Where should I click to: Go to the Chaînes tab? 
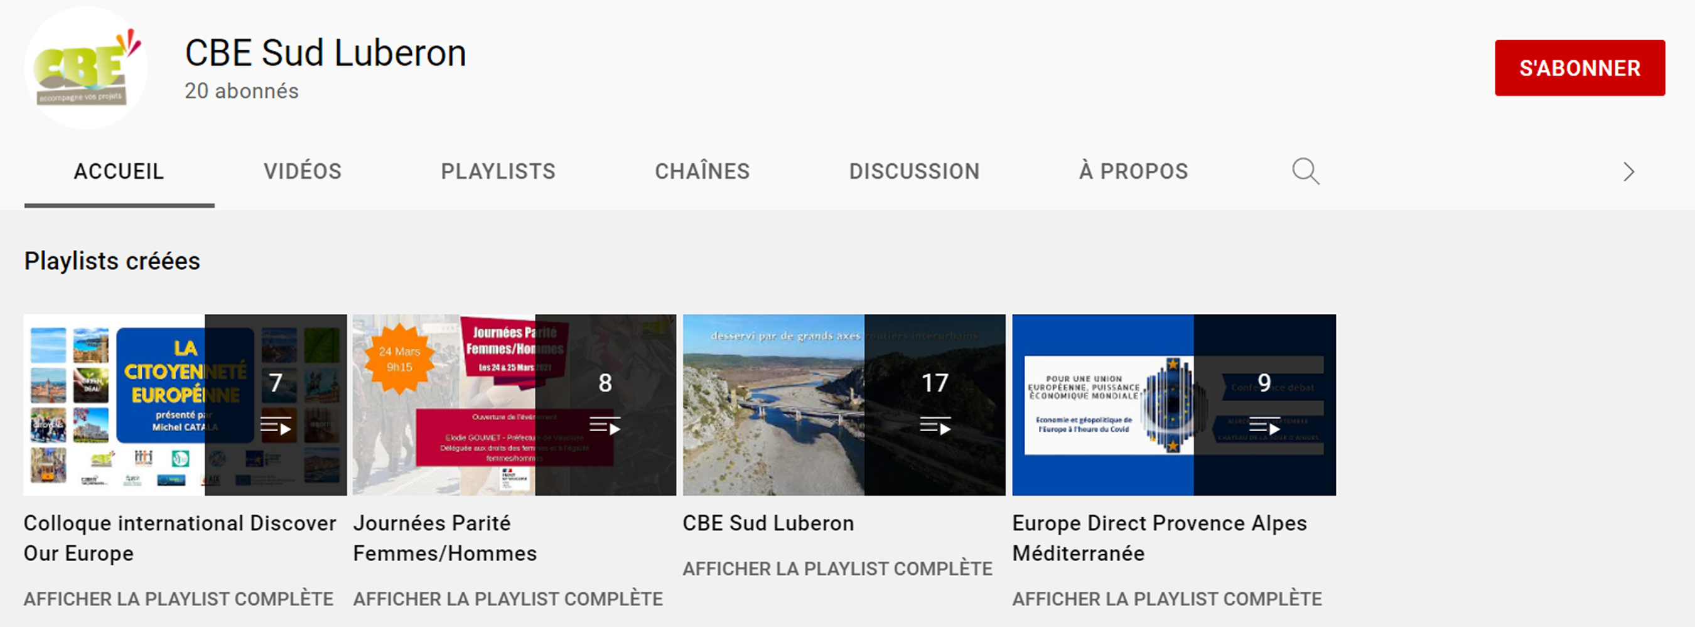click(702, 172)
